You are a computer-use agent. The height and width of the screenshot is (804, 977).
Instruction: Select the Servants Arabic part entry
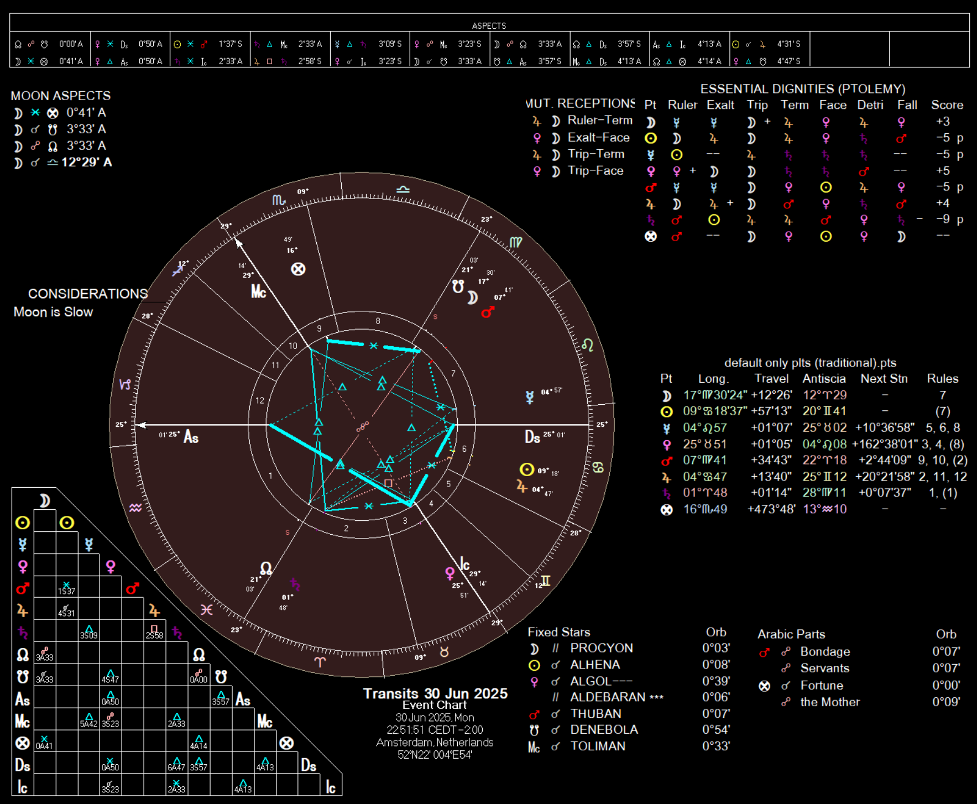(x=825, y=669)
